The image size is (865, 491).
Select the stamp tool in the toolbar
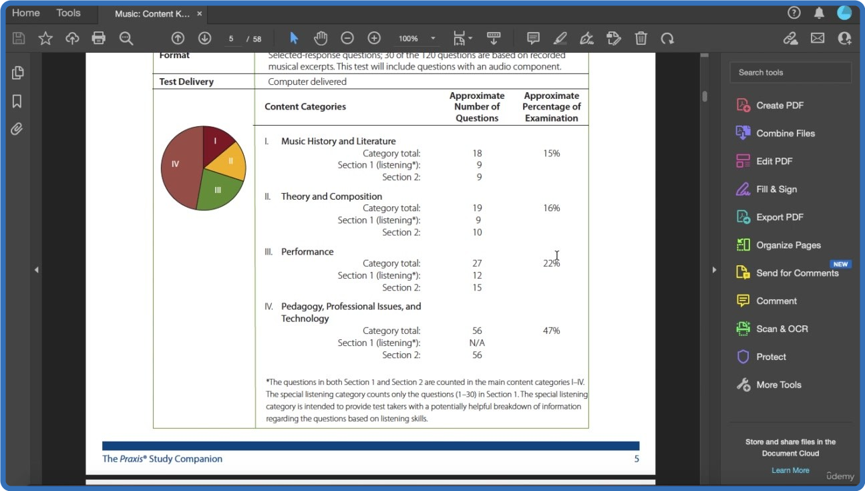[614, 38]
